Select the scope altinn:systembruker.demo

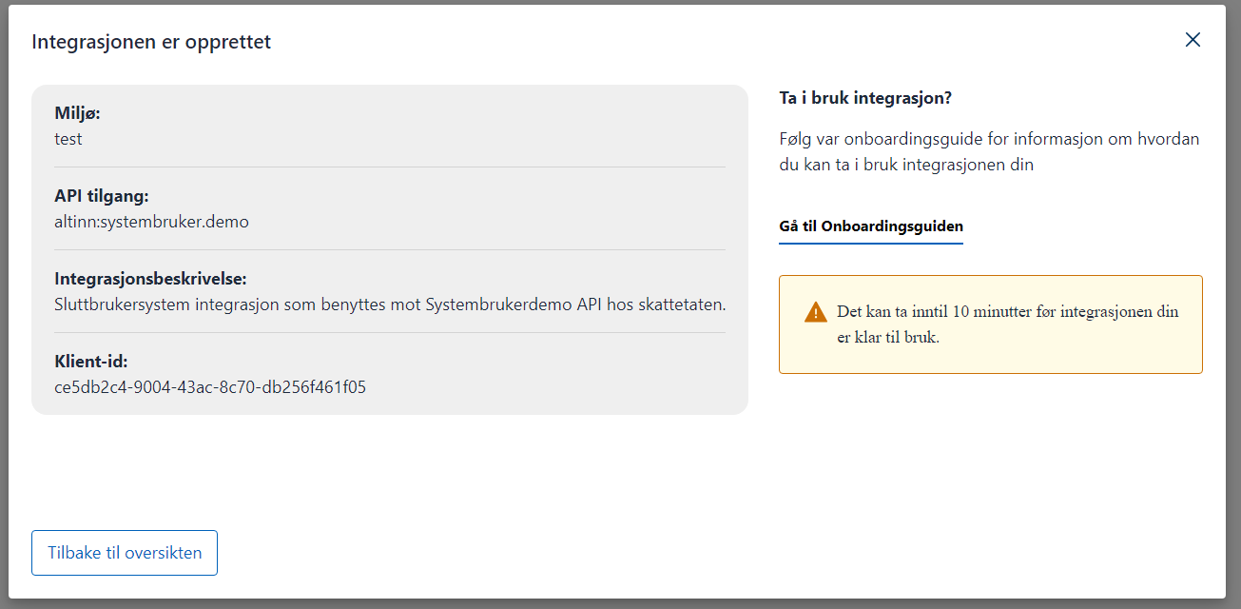[152, 222]
